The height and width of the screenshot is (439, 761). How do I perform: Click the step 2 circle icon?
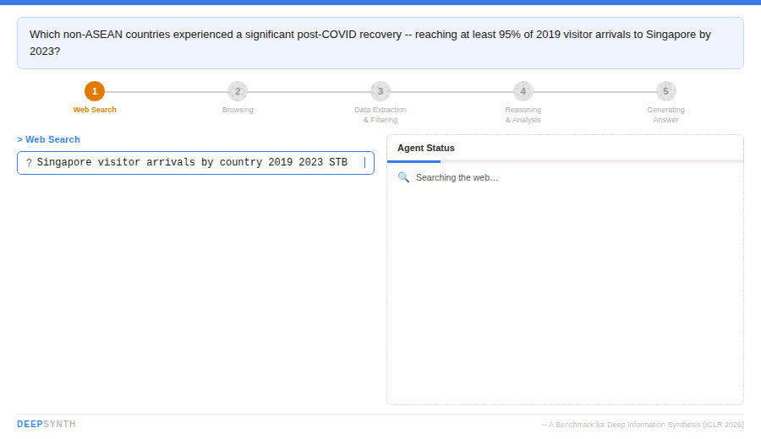(238, 91)
